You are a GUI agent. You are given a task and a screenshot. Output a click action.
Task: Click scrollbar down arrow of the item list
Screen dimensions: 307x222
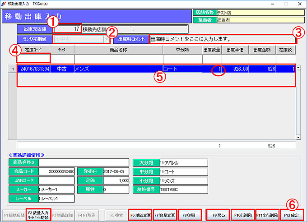click(x=298, y=137)
